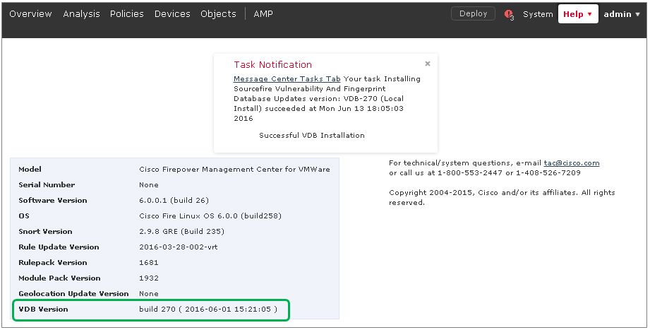Open the Objects menu
650x330 pixels.
click(218, 13)
